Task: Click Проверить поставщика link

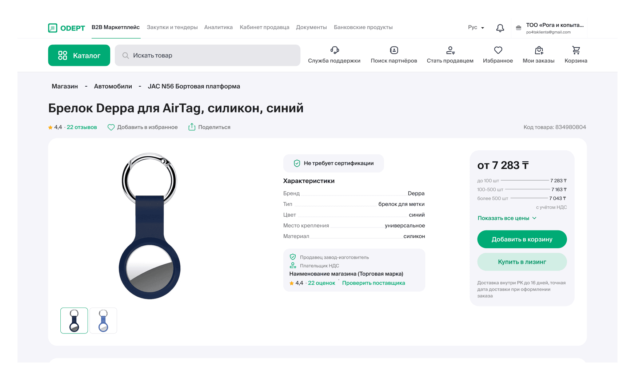Action: coord(374,283)
